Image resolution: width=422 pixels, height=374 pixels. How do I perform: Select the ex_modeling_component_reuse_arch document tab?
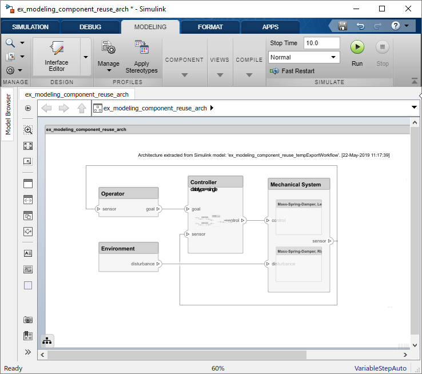tap(77, 94)
